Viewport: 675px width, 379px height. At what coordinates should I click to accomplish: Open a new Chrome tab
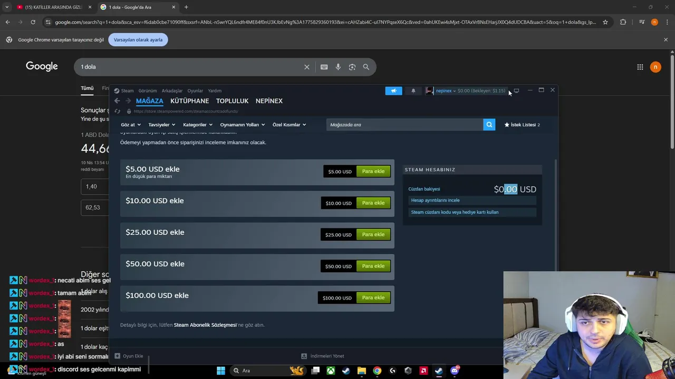(x=186, y=7)
